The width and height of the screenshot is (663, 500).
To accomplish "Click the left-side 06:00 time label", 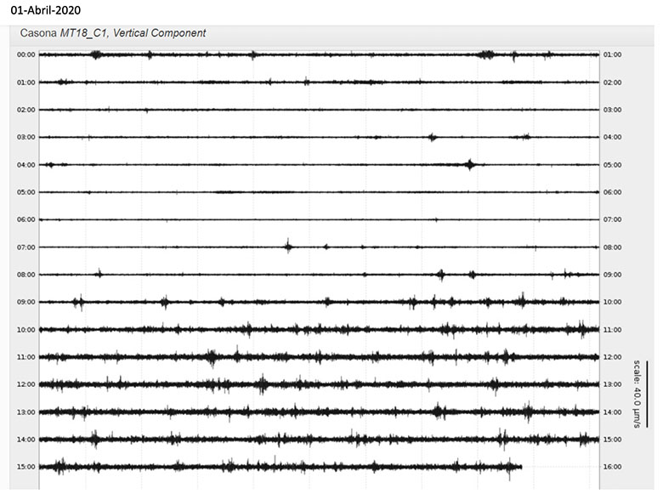I will (x=25, y=219).
